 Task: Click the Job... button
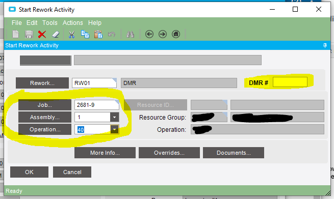(45, 105)
